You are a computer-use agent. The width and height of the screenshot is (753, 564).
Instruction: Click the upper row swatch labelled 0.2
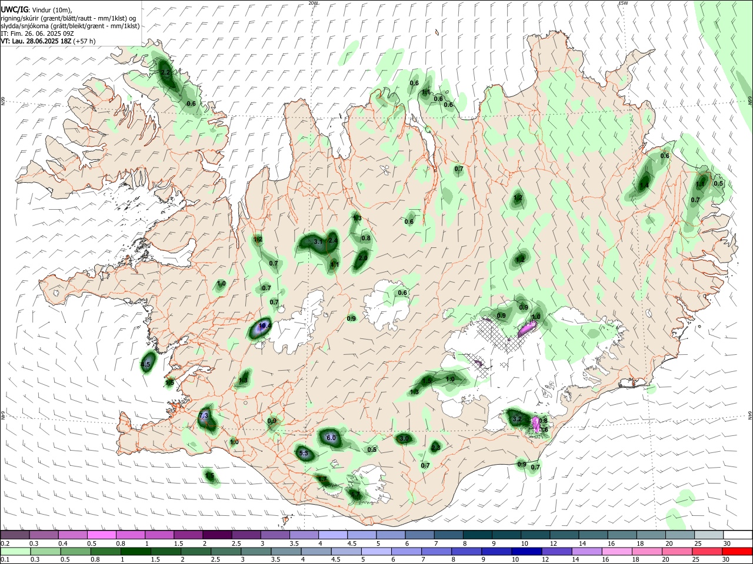(15, 535)
